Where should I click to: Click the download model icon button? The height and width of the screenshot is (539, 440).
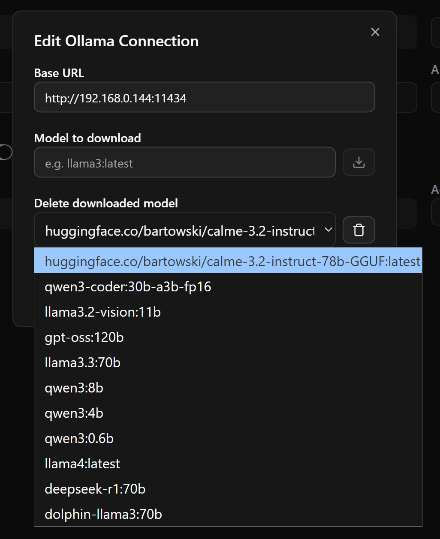pyautogui.click(x=359, y=162)
